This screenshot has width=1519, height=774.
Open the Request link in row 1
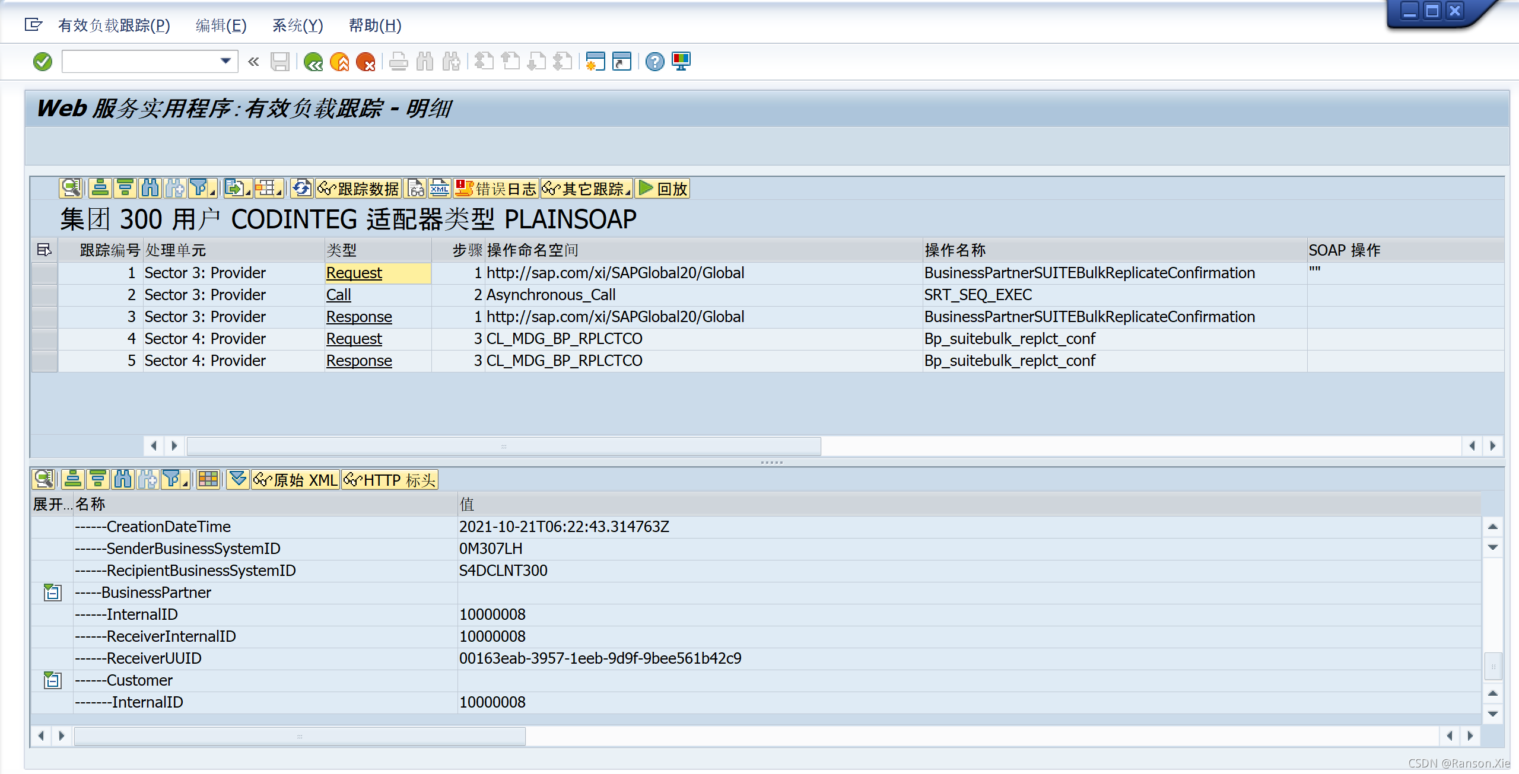(x=354, y=273)
